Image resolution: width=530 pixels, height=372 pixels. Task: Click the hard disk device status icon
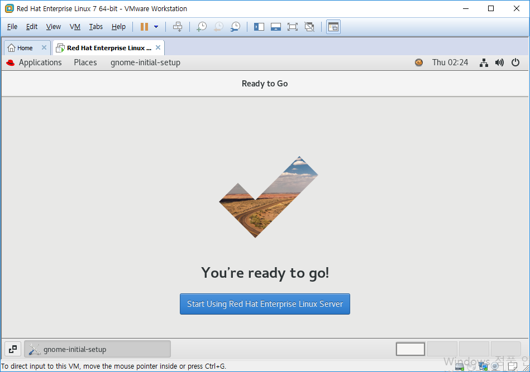[460, 366]
